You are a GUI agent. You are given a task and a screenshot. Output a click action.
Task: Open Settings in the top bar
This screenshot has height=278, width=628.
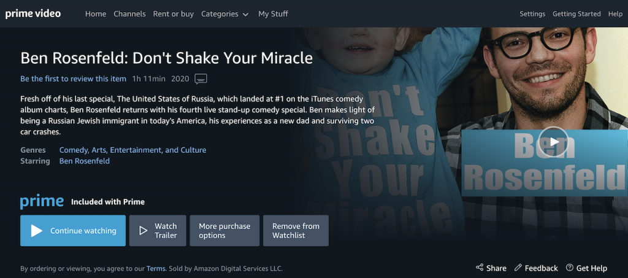pos(532,14)
